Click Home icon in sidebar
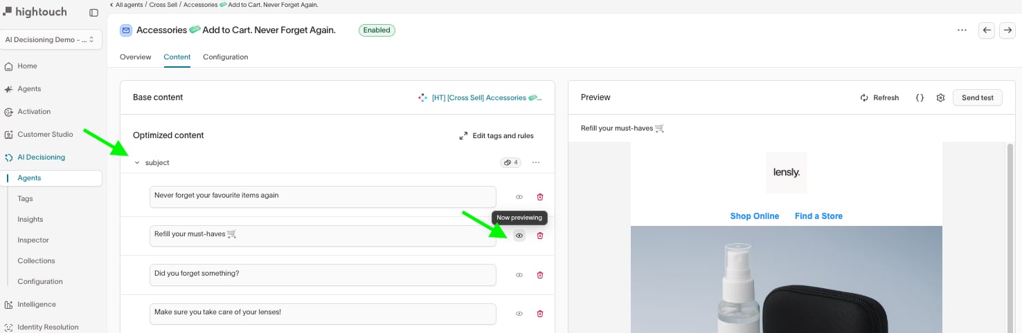Screen dimensions: 1022x333 (8, 66)
